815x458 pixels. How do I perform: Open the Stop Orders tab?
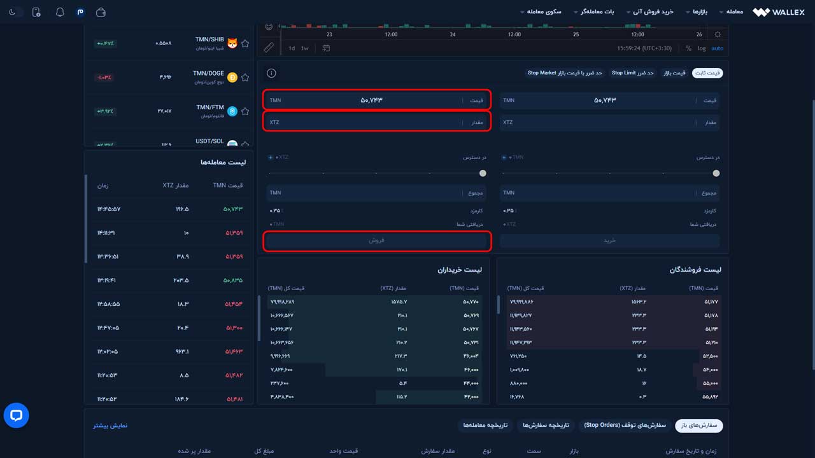(x=625, y=425)
